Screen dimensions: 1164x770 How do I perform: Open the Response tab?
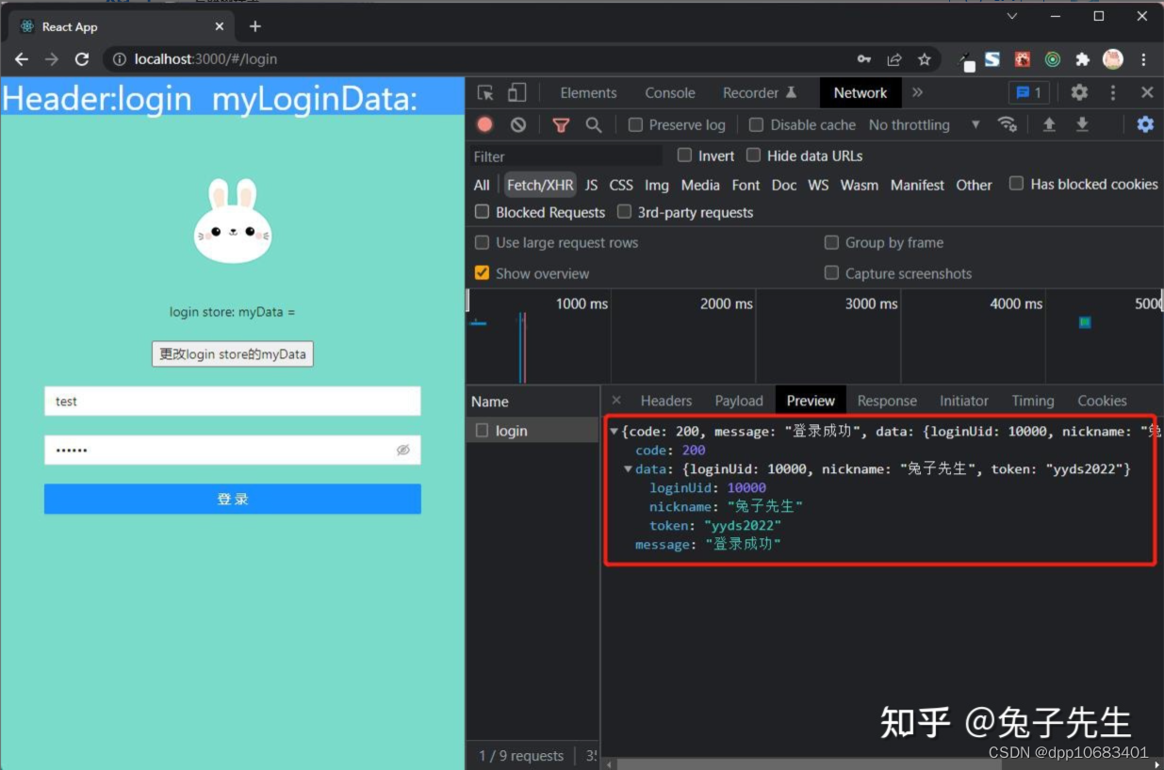pyautogui.click(x=887, y=401)
